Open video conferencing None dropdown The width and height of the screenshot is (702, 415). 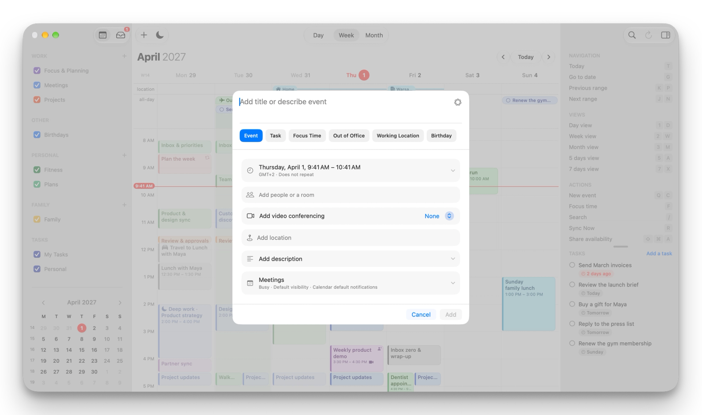point(439,216)
